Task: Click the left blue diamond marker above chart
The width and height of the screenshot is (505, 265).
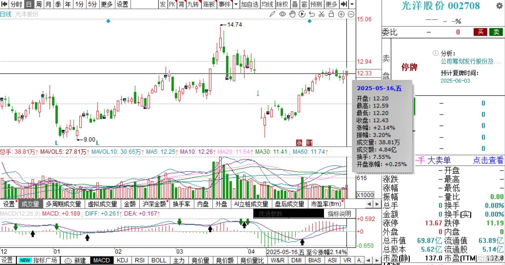Action: click(x=108, y=21)
